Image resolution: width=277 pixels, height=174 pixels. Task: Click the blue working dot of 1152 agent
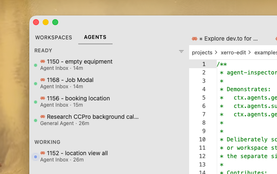point(36,157)
